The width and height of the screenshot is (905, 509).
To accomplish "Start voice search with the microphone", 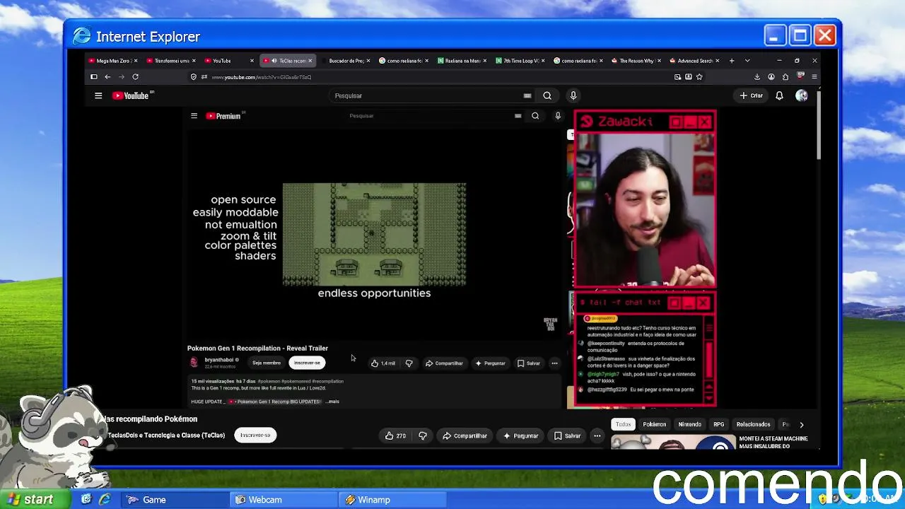I will tap(573, 95).
